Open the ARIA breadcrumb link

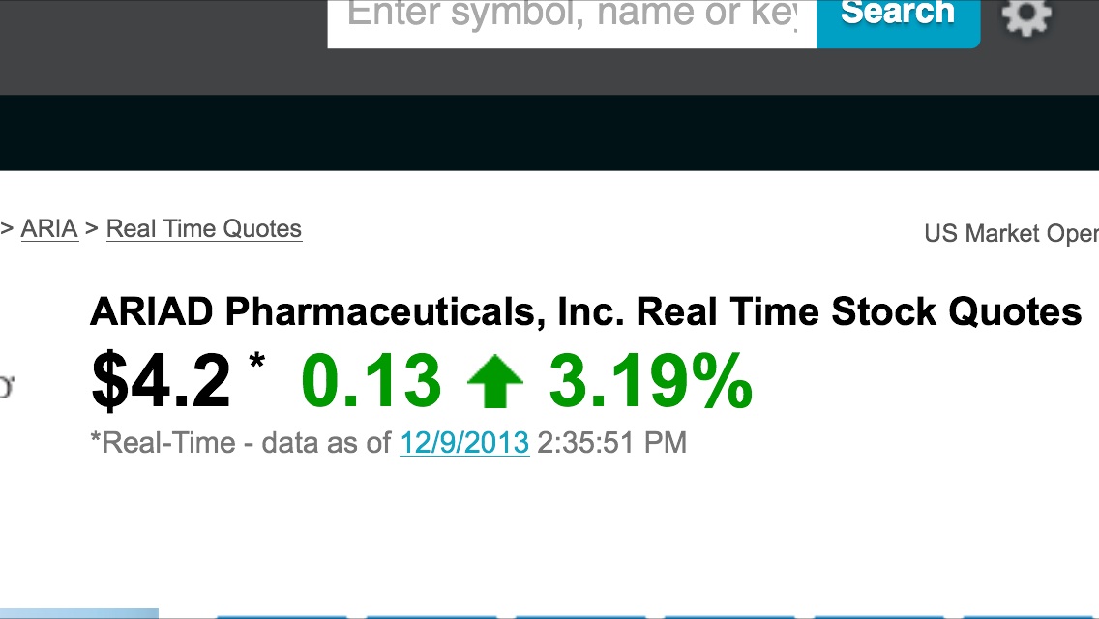click(x=49, y=229)
